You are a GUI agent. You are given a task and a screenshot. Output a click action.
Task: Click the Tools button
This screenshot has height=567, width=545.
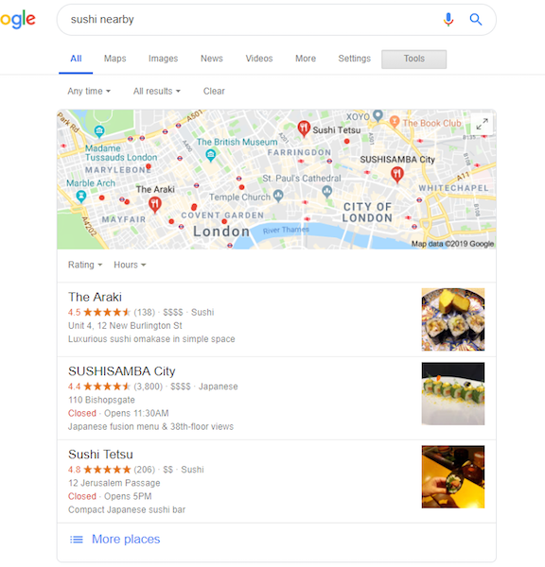click(x=413, y=59)
